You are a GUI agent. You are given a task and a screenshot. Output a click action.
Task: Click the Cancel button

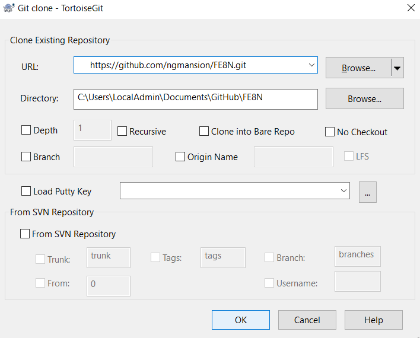click(x=307, y=320)
